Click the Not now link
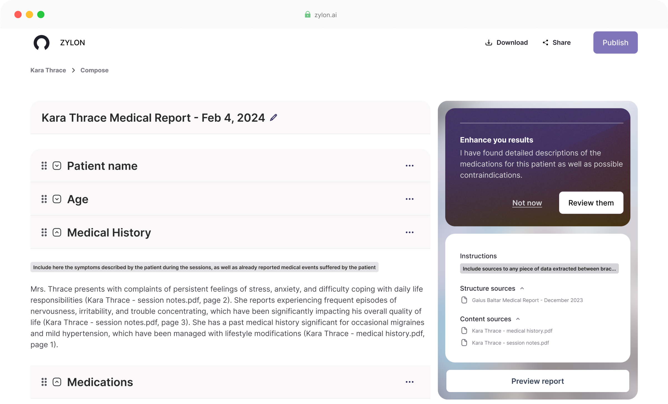The width and height of the screenshot is (668, 404). point(527,203)
